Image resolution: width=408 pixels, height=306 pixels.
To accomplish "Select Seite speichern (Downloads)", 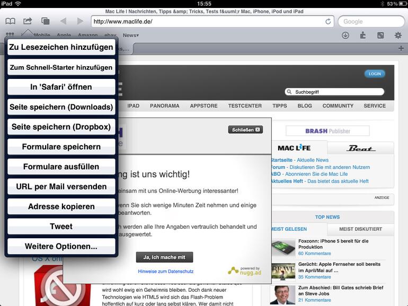I will tap(61, 107).
